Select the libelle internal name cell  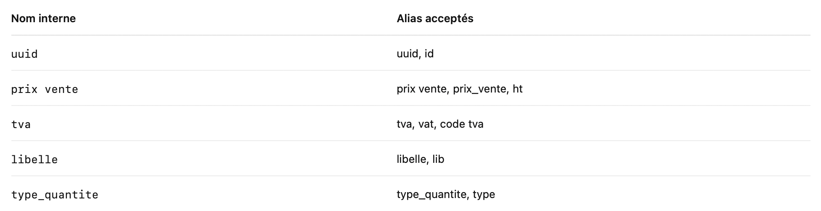[x=34, y=160]
